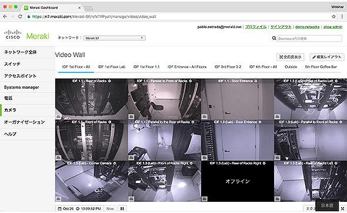Switch to 5th Floor Coffee Bar tab
This screenshot has height=213, width=347.
coord(321,67)
